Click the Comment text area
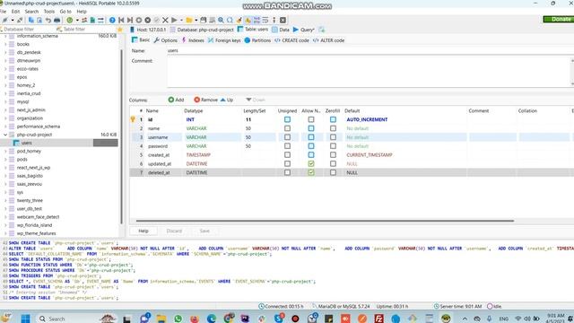 (x=369, y=72)
